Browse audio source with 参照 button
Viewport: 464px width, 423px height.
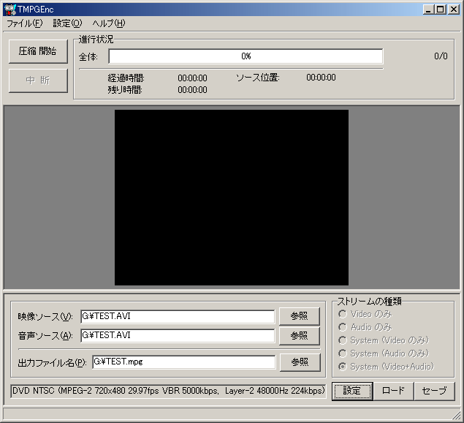pos(300,336)
